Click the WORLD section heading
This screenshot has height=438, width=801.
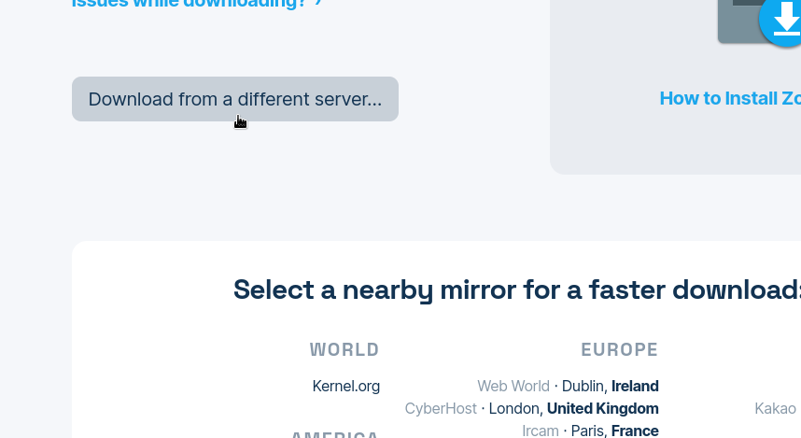(x=344, y=349)
